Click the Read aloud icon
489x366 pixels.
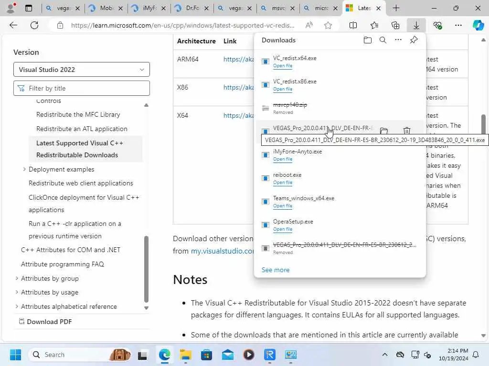pyautogui.click(x=309, y=25)
